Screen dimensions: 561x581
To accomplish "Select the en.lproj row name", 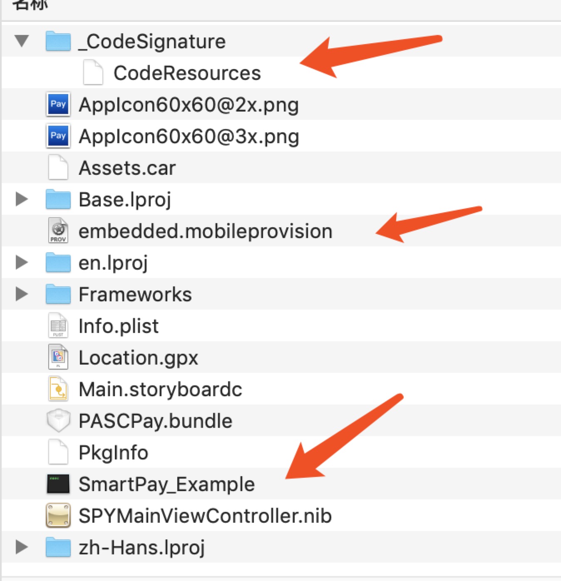I will [x=113, y=263].
